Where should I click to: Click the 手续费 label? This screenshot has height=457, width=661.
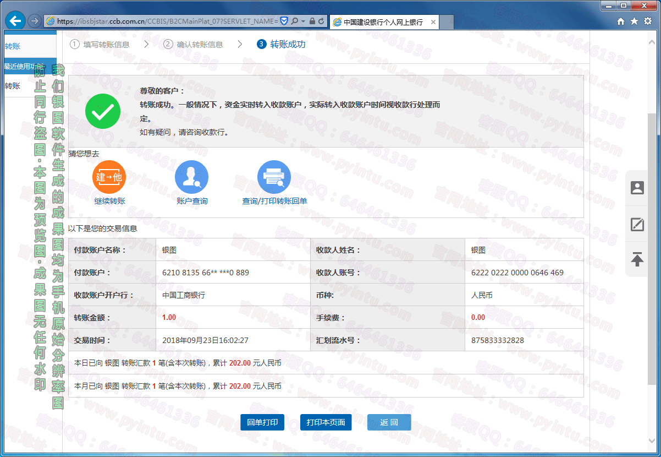pyautogui.click(x=331, y=318)
